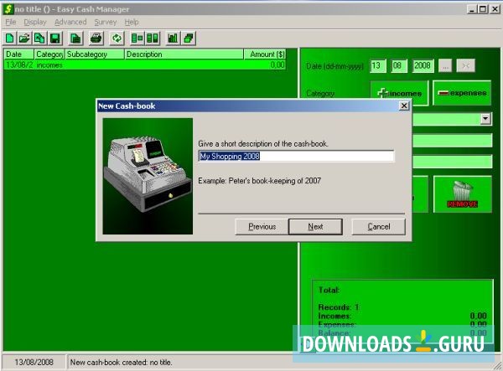
Task: Print using the printer toolbar icon
Action: (x=96, y=39)
